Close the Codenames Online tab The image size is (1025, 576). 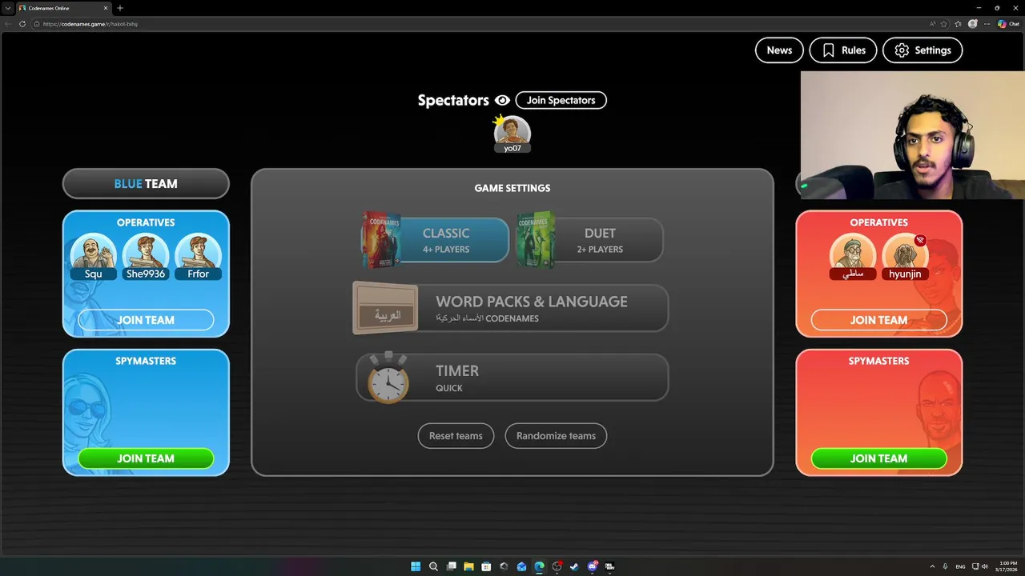pos(105,8)
